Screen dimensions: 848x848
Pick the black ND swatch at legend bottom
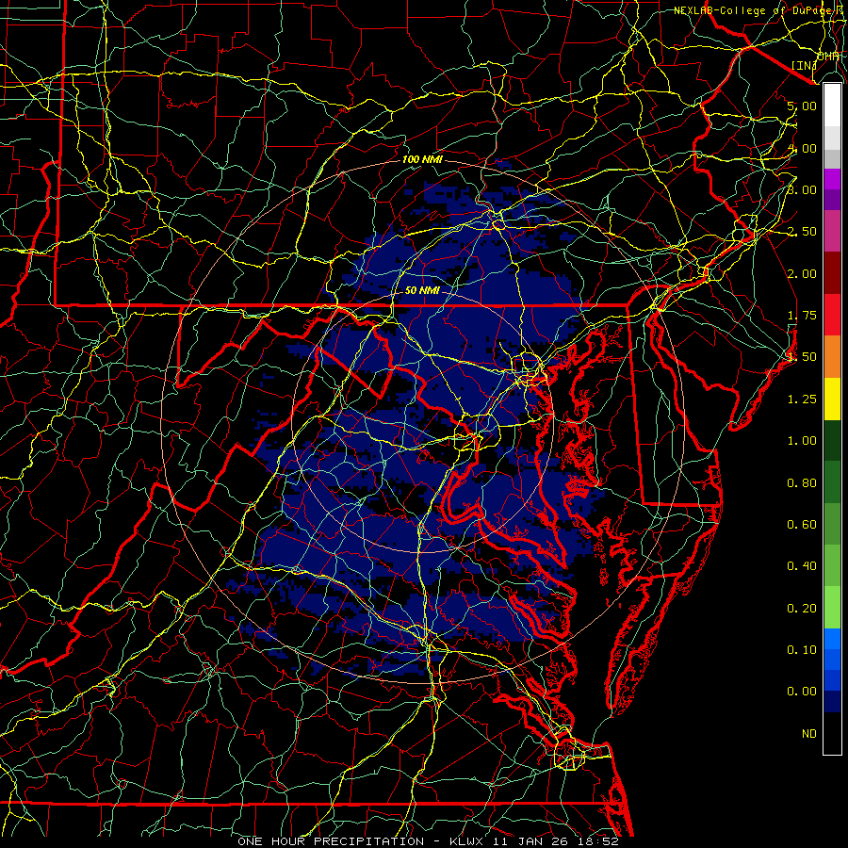coord(832,733)
